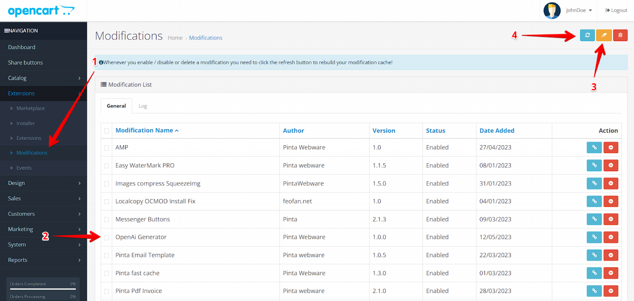634x301 pixels.
Task: Click the blue Refresh modifications button
Action: [587, 35]
